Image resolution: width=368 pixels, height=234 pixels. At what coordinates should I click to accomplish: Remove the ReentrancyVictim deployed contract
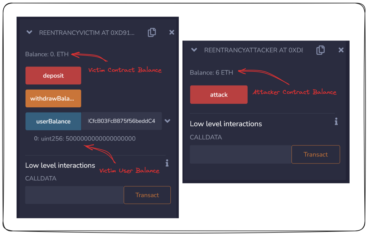(172, 33)
